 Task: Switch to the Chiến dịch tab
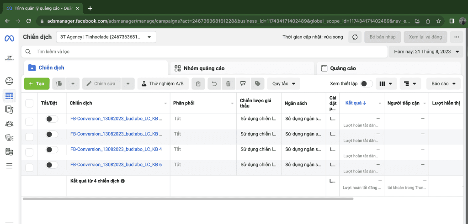[x=96, y=68]
